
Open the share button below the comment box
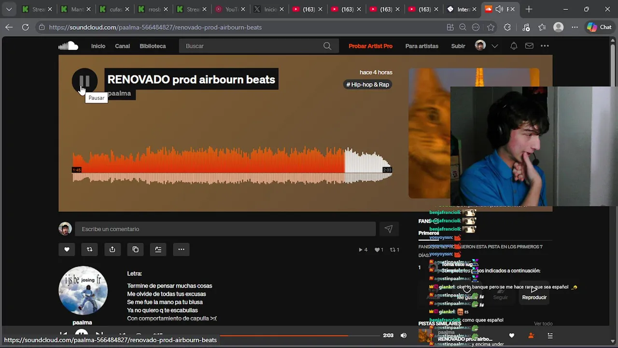click(112, 249)
